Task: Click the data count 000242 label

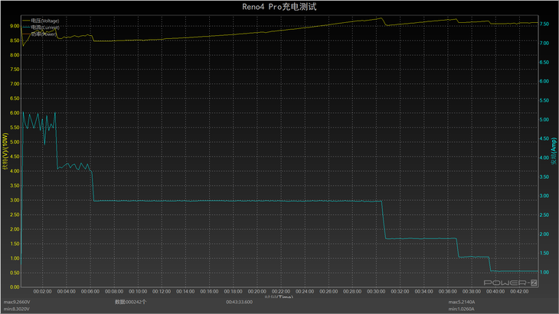Action: point(131,302)
